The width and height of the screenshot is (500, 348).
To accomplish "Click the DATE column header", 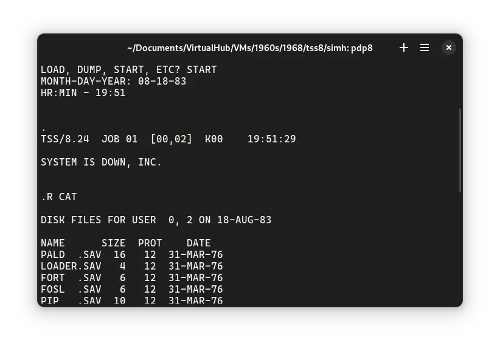I will click(x=198, y=243).
